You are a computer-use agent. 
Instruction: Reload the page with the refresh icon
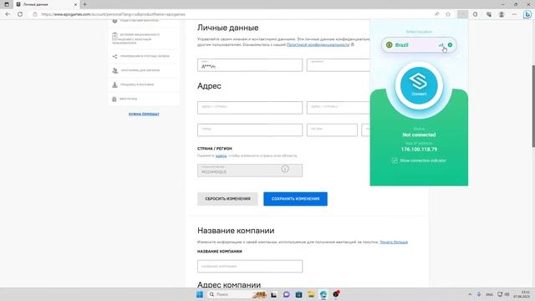click(20, 14)
